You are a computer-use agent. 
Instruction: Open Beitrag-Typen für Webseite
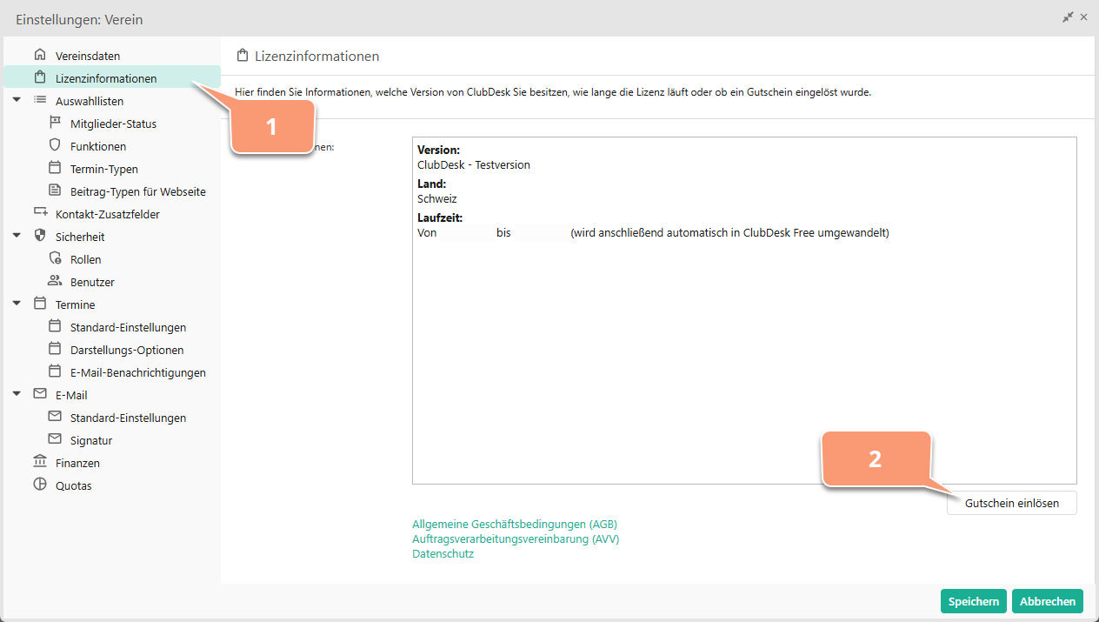click(x=138, y=191)
